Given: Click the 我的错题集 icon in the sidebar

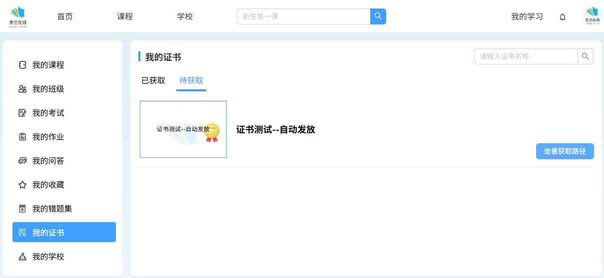Looking at the screenshot, I should coord(22,209).
